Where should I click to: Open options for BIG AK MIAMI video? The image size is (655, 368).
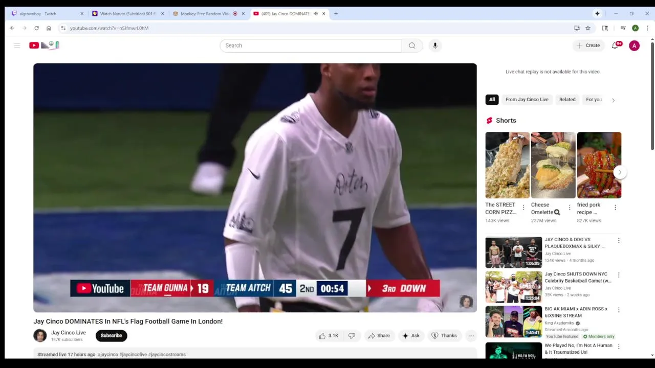tap(619, 310)
